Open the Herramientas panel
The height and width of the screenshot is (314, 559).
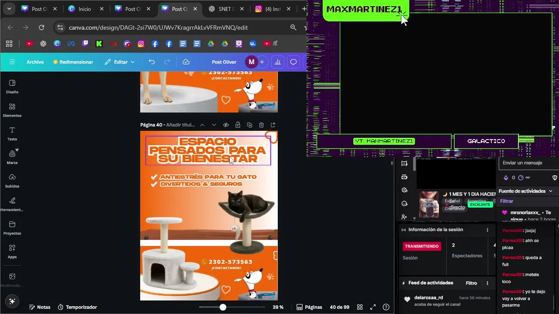[x=12, y=205]
